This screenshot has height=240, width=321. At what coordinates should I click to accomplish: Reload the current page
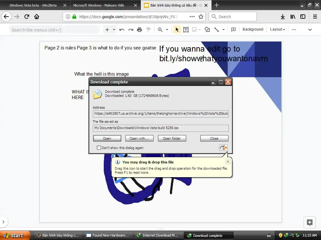point(27,17)
